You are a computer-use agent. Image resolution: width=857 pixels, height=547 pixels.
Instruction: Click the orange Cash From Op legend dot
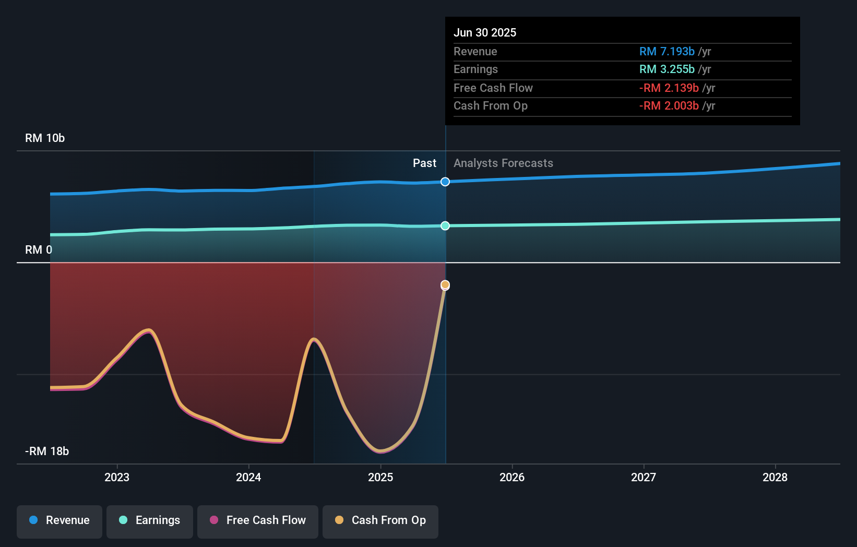click(339, 520)
